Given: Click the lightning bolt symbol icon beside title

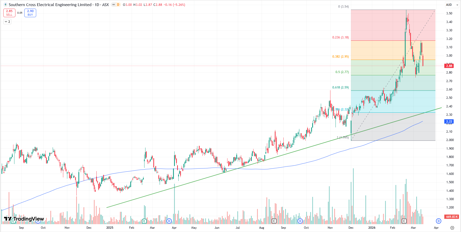Looking at the screenshot, I should (x=5, y=5).
